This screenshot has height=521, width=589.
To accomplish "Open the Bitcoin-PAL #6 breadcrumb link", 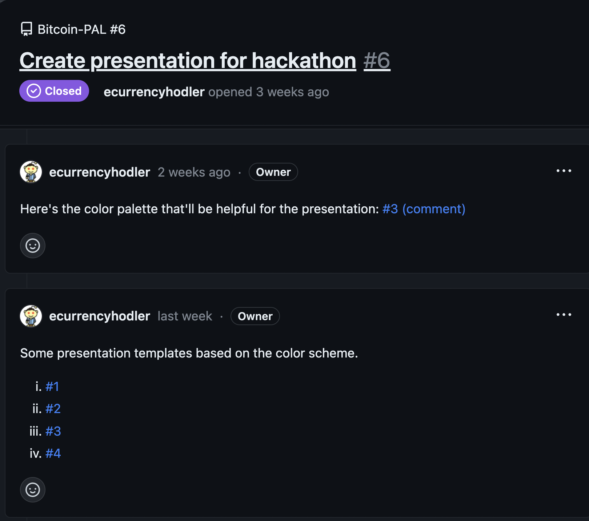I will tap(81, 29).
